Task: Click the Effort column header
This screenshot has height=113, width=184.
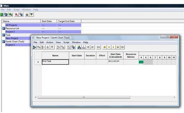Action: 102,55
